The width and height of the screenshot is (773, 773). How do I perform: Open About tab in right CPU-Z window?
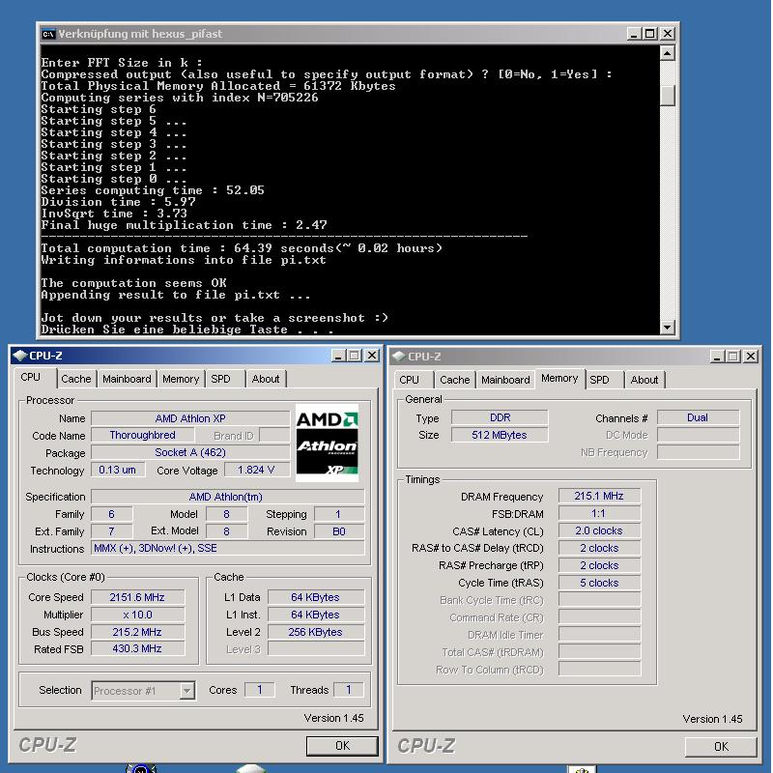pos(644,380)
